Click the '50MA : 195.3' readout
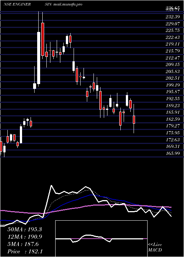Image resolution: width=184 pixels, height=257 pixels. click(25, 229)
